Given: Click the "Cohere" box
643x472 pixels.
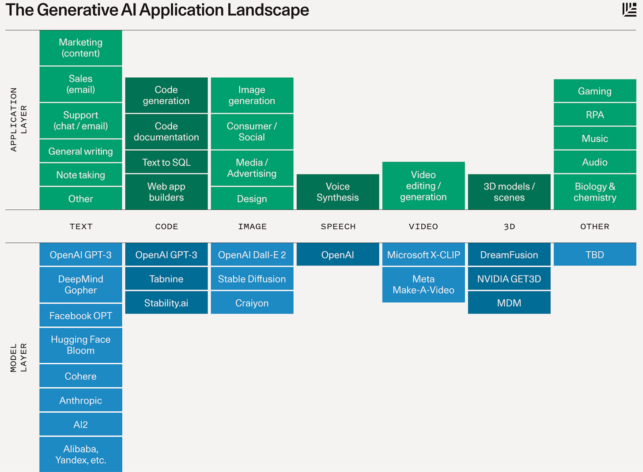Looking at the screenshot, I should tap(81, 376).
